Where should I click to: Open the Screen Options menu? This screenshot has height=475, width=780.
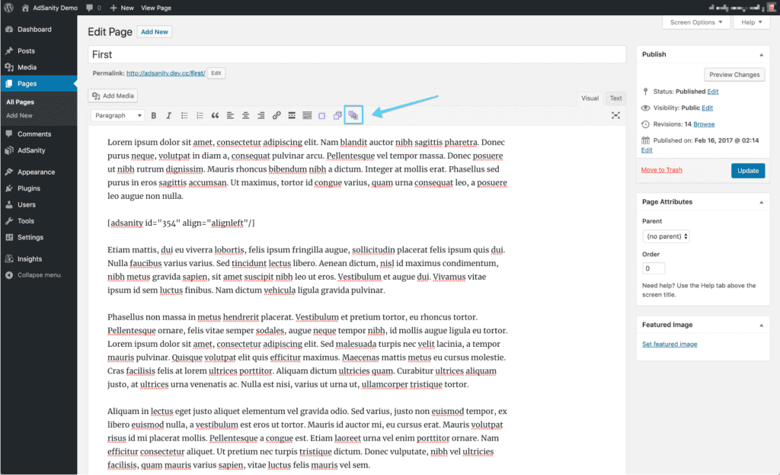click(695, 22)
